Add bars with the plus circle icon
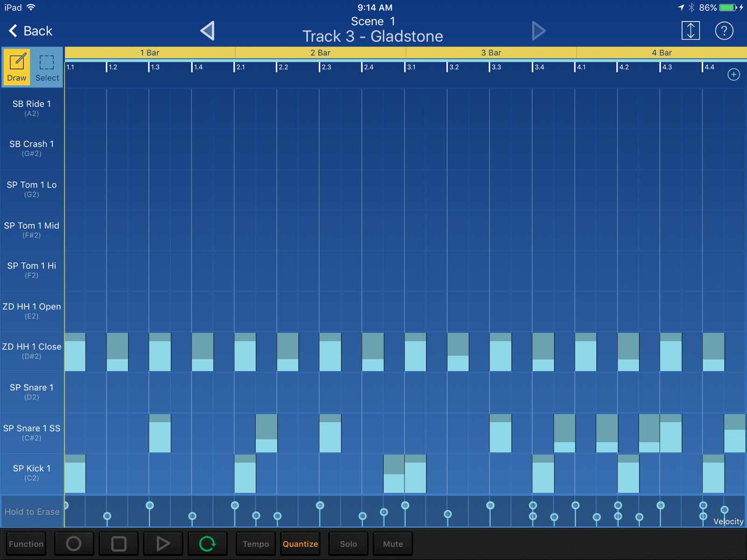Viewport: 747px width, 560px height. tap(733, 75)
